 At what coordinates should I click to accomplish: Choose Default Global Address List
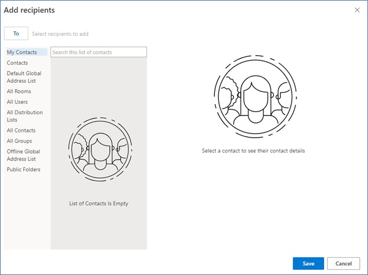pyautogui.click(x=24, y=77)
